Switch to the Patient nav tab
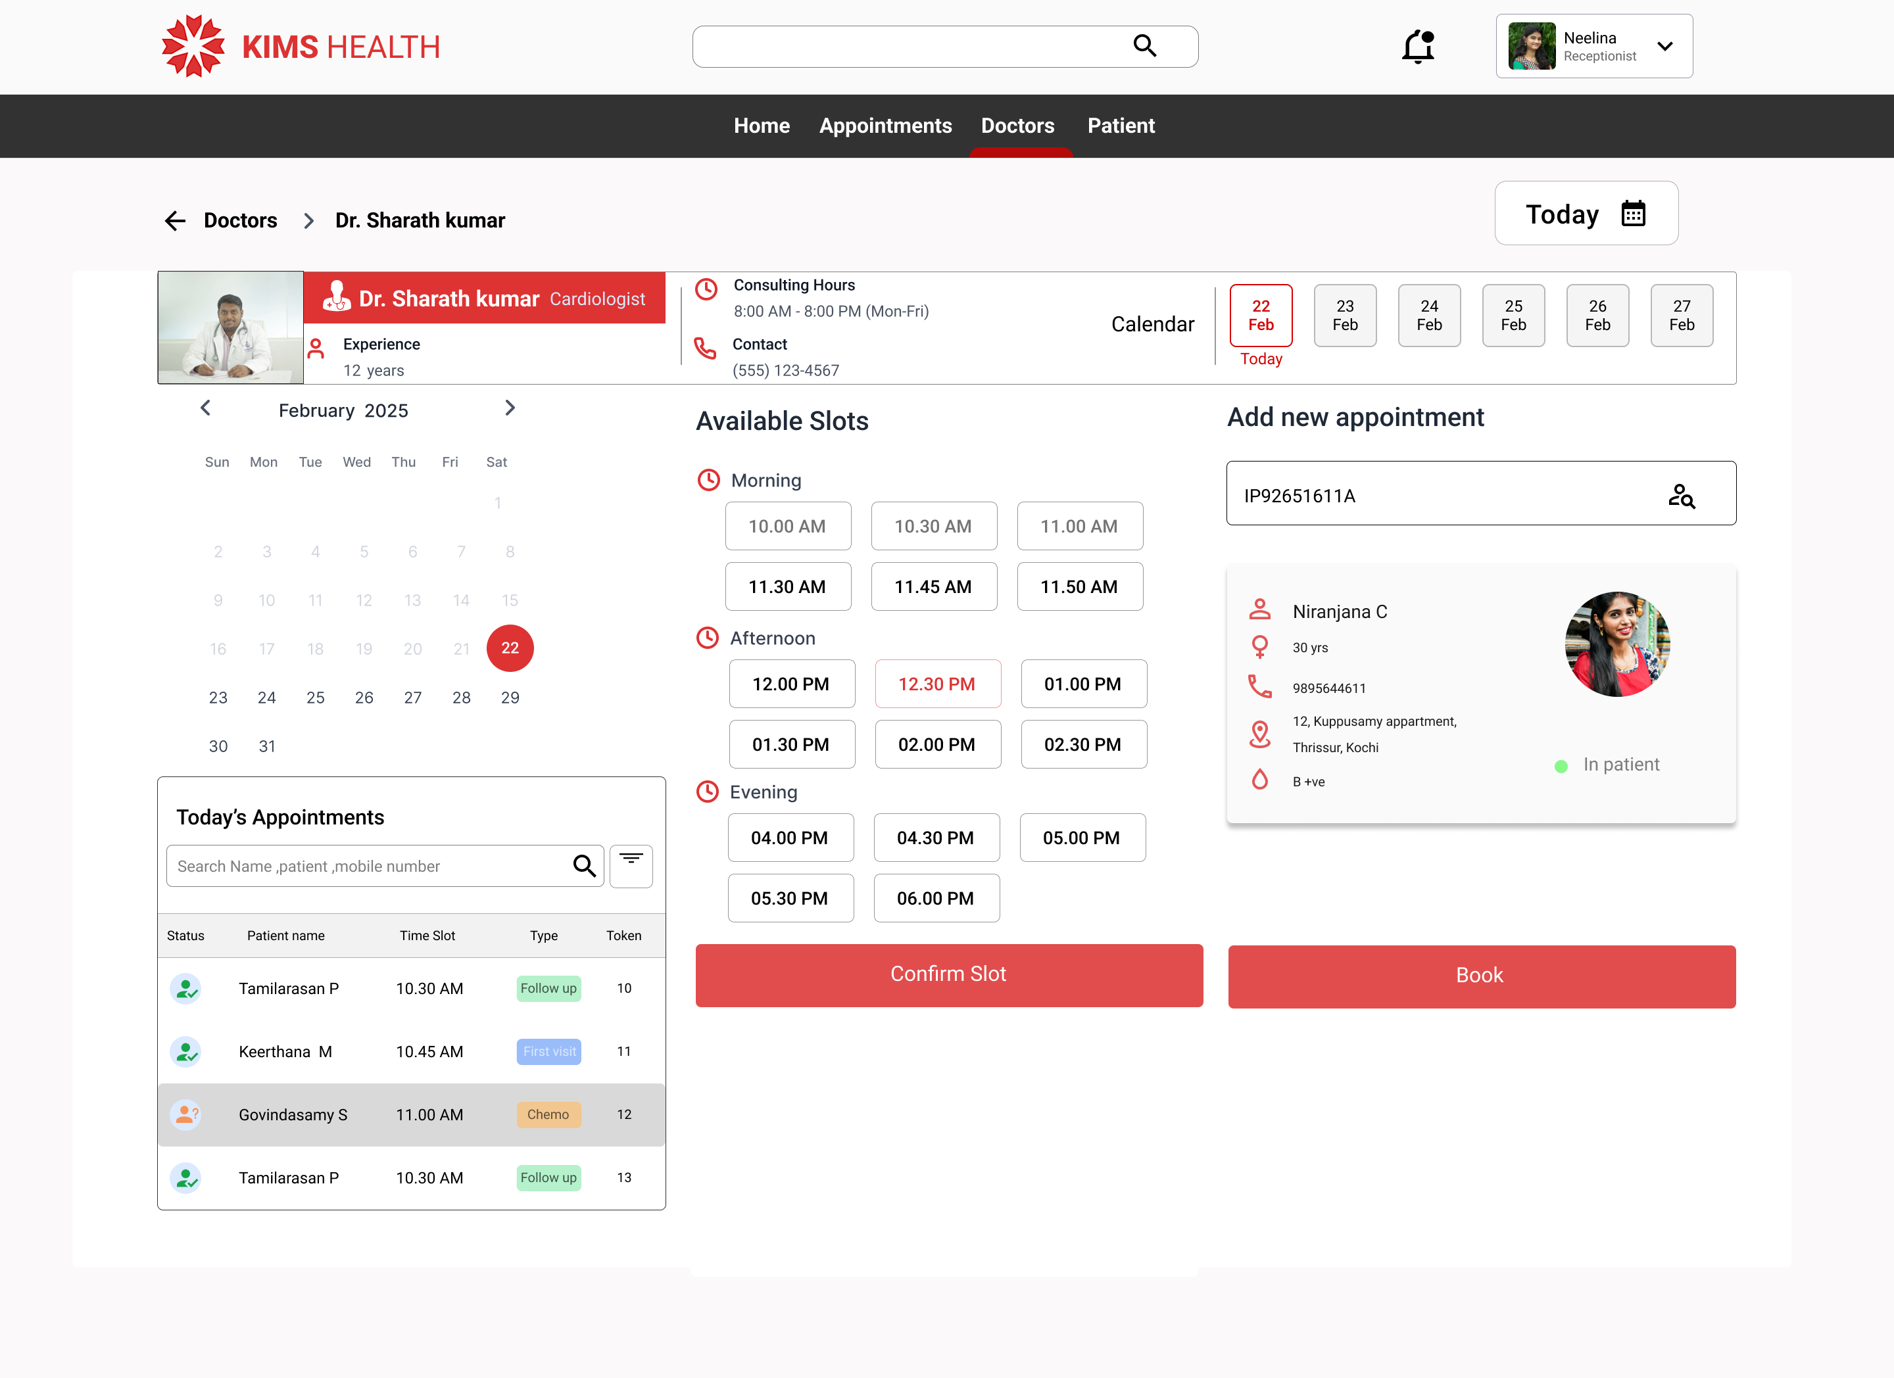Image resolution: width=1894 pixels, height=1378 pixels. pyautogui.click(x=1120, y=125)
